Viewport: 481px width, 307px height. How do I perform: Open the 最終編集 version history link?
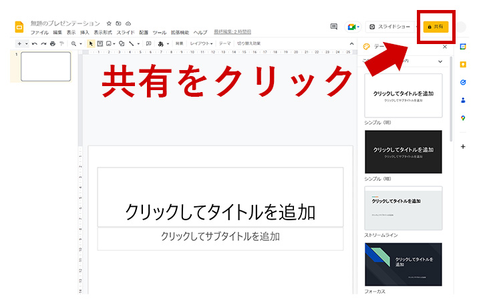[x=232, y=32]
